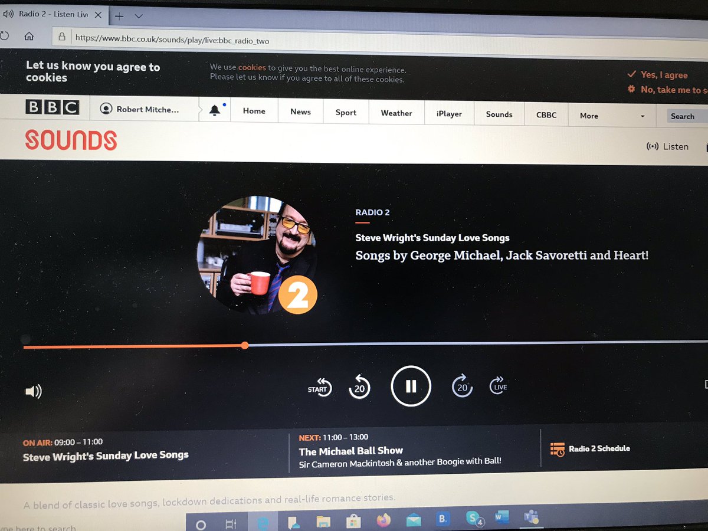
Task: Skip forward 20 seconds
Action: click(462, 386)
